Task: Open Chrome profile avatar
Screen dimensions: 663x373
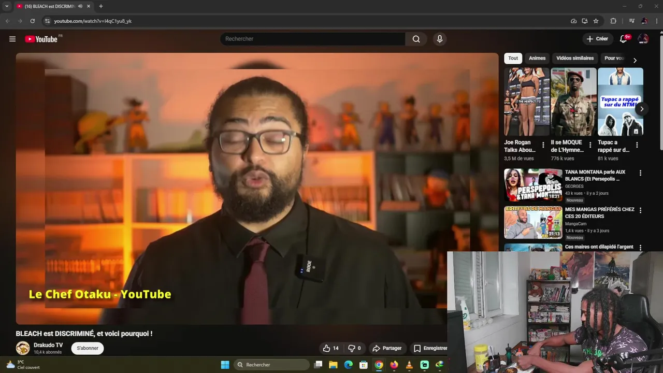Action: coord(644,21)
